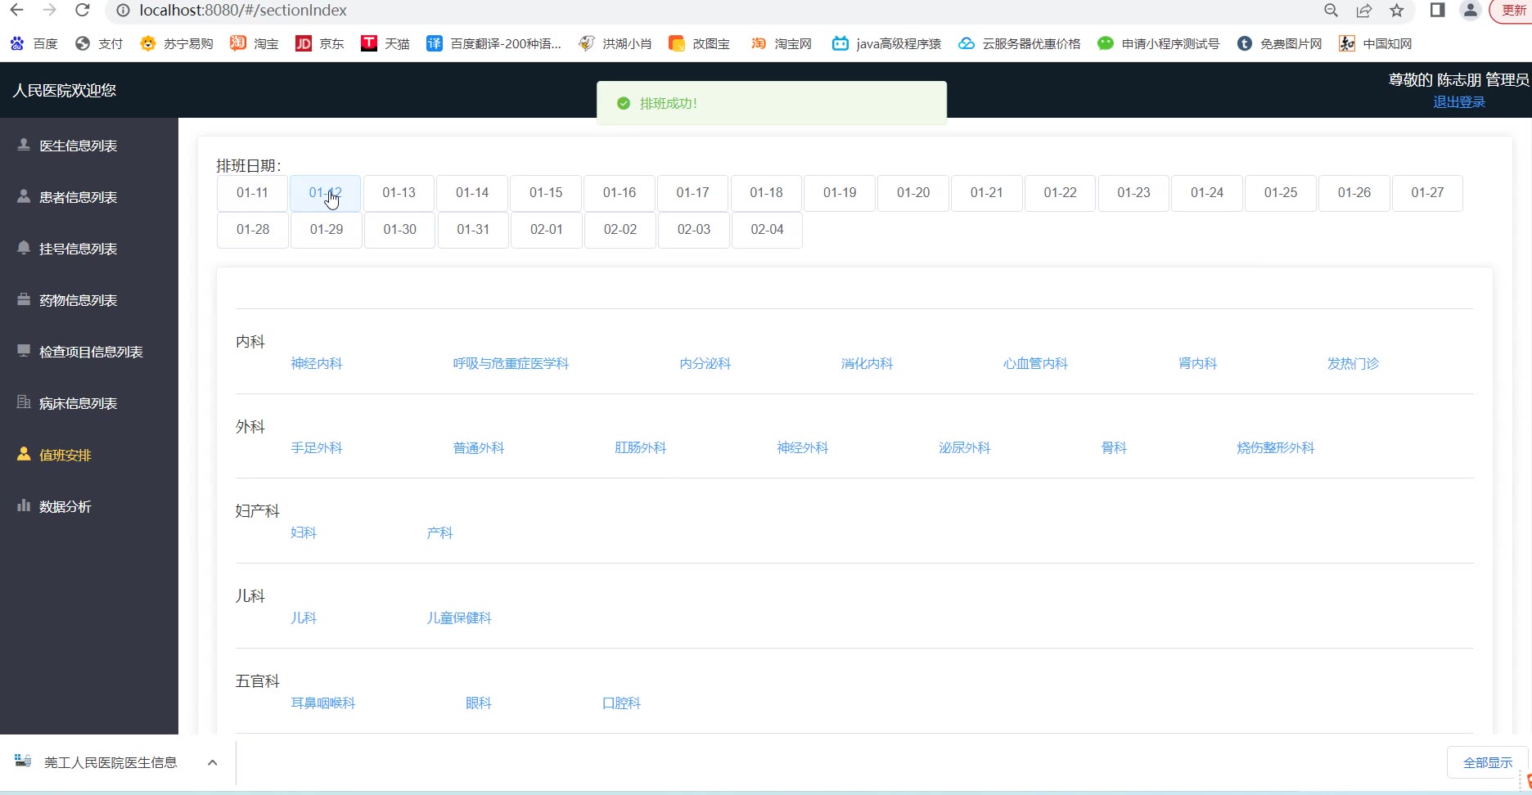Image resolution: width=1532 pixels, height=795 pixels.
Task: Select schedule date 02-04
Action: (x=767, y=230)
